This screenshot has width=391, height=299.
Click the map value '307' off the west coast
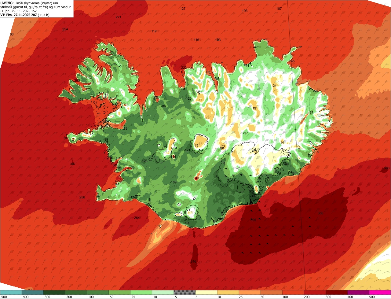pyautogui.click(x=73, y=164)
